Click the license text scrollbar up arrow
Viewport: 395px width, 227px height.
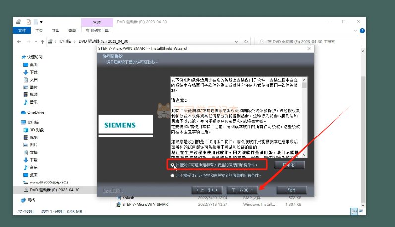(x=304, y=80)
